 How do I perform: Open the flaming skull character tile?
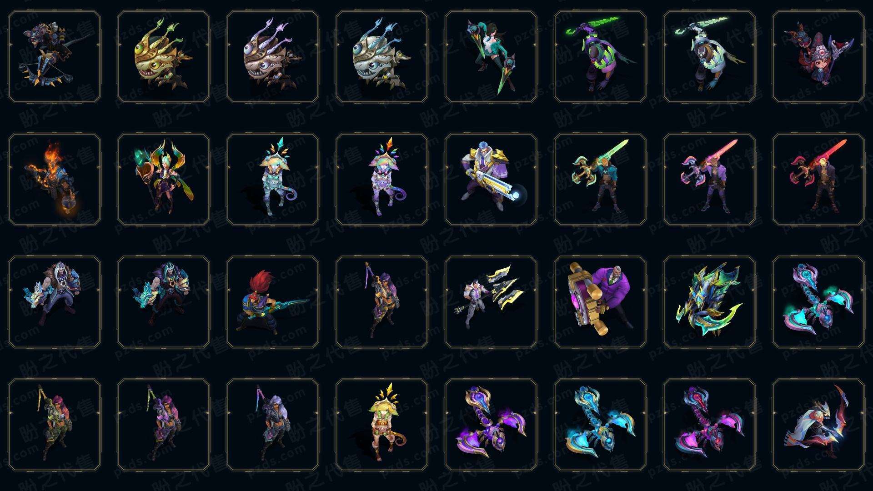coord(55,179)
